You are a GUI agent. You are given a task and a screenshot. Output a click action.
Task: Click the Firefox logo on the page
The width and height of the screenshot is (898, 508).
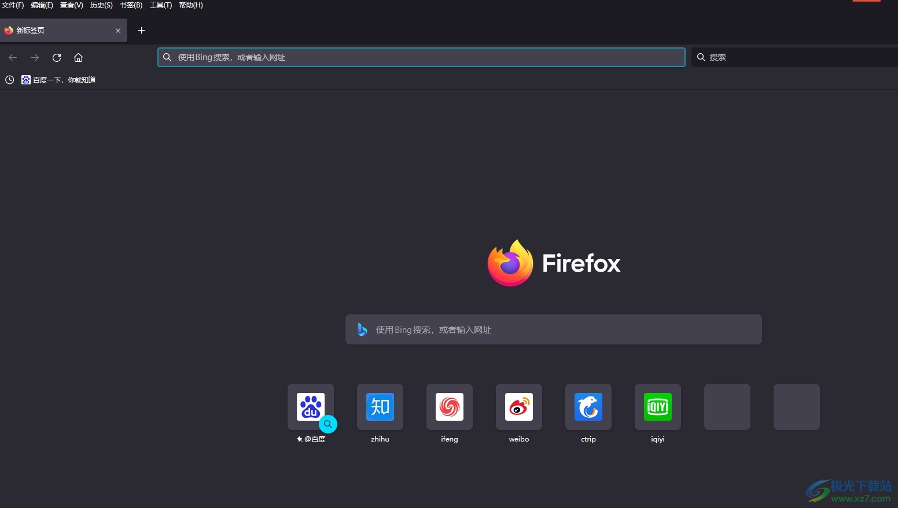510,263
